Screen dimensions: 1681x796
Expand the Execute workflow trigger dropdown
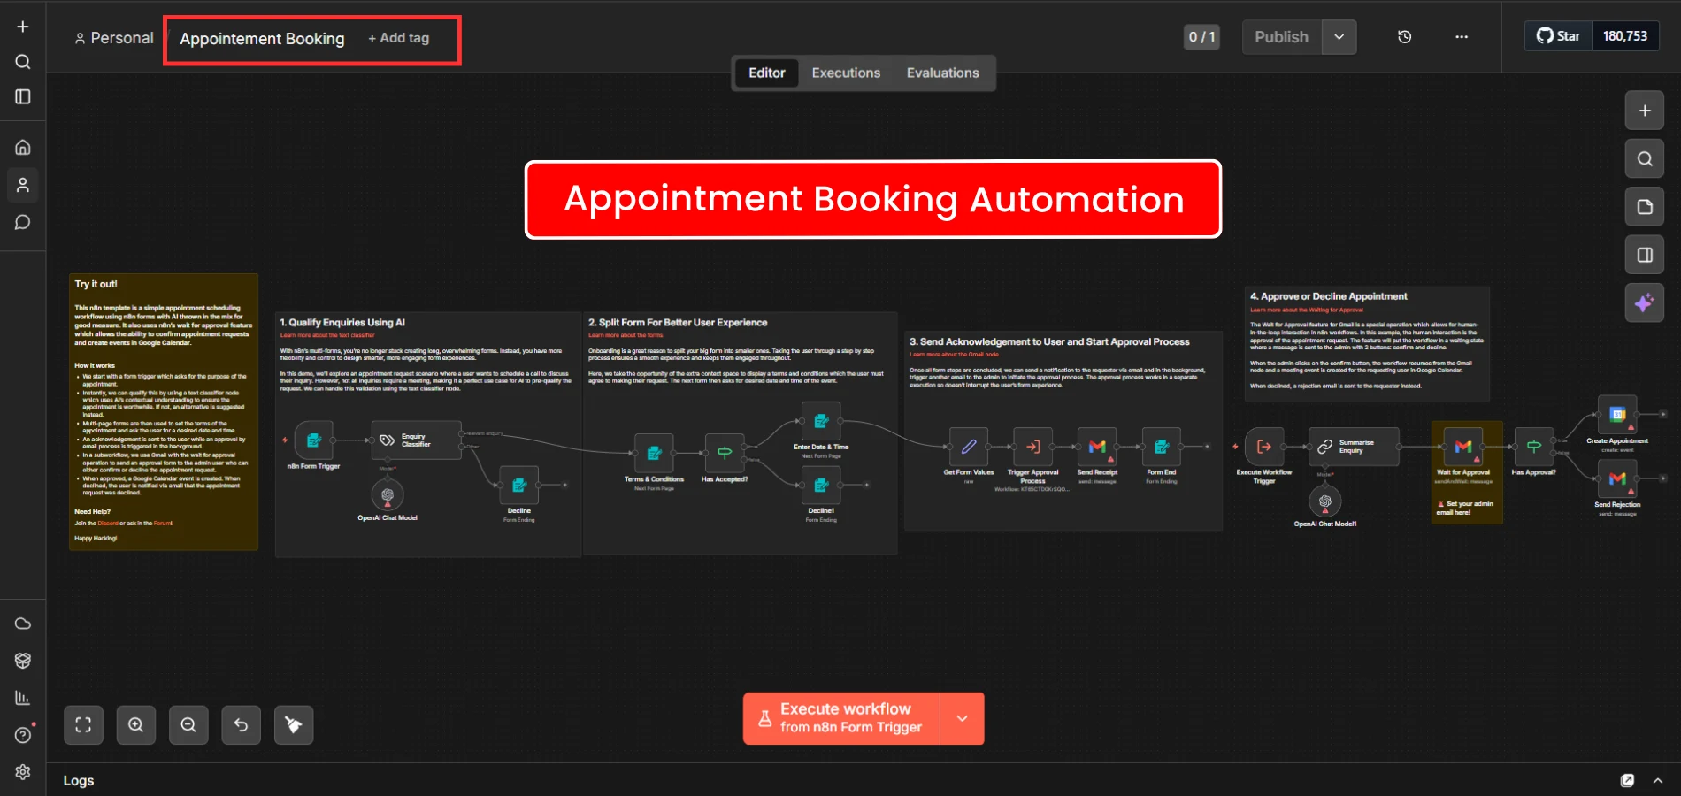coord(962,718)
